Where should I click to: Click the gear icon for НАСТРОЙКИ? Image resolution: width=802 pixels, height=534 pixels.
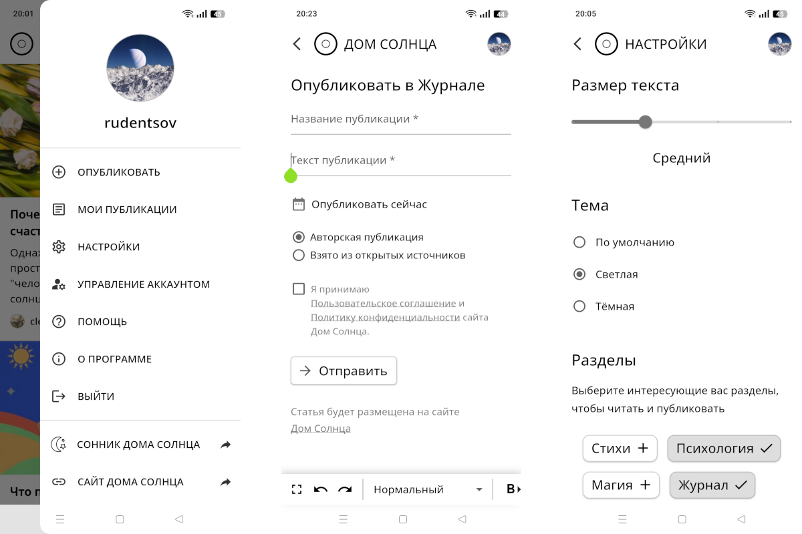(59, 247)
